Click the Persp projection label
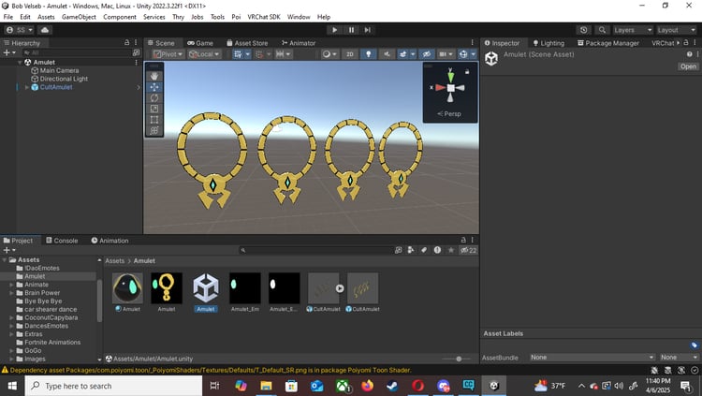702x396 pixels. (x=449, y=114)
